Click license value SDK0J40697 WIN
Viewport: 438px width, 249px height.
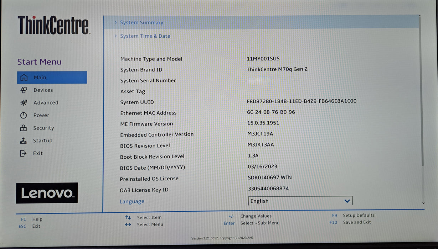coord(270,178)
